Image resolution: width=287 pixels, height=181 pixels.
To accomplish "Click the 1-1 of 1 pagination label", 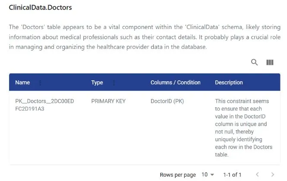I will tap(232, 175).
